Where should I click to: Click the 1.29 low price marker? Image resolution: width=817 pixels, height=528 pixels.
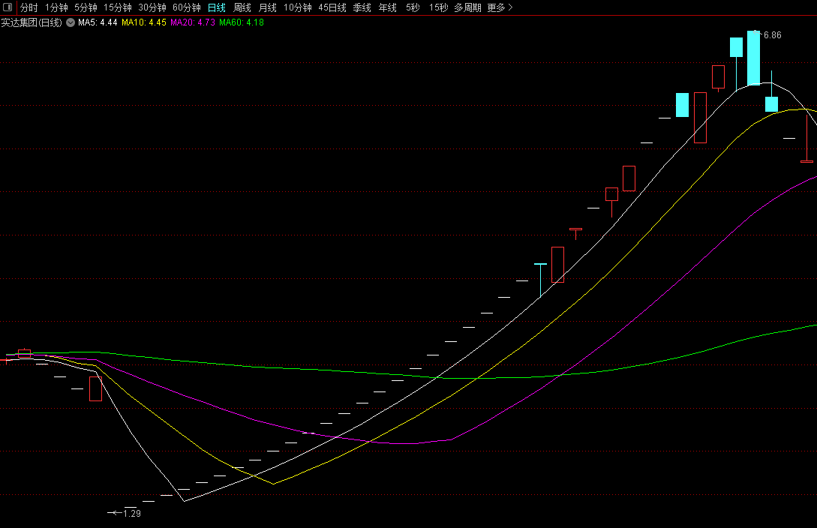click(x=132, y=514)
